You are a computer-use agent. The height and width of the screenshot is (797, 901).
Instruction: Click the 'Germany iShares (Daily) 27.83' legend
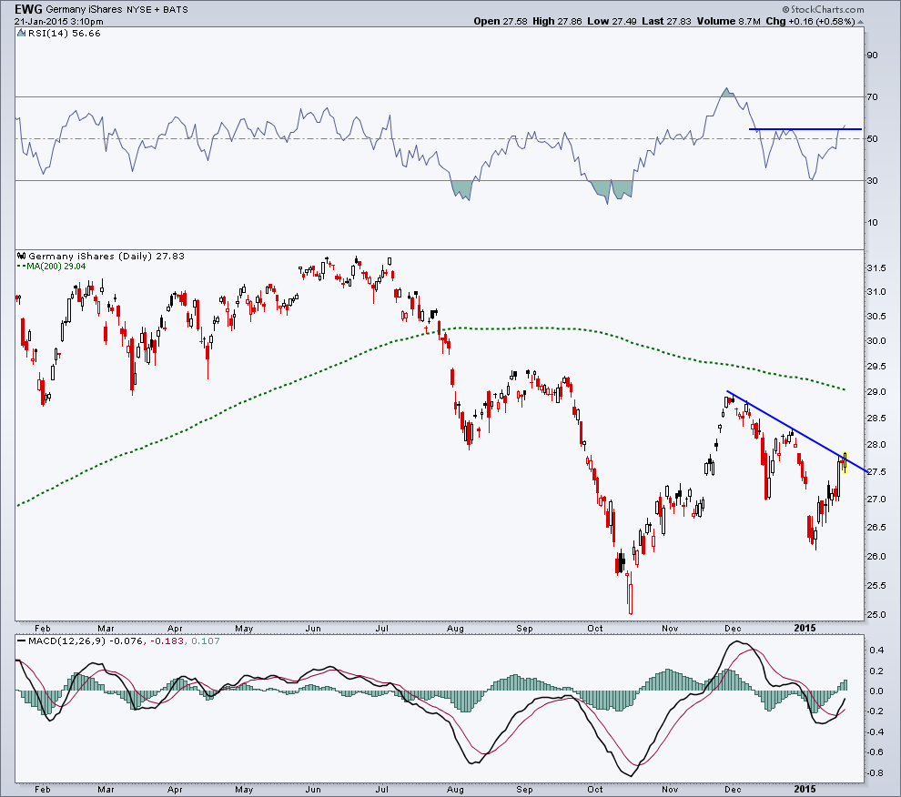[106, 257]
